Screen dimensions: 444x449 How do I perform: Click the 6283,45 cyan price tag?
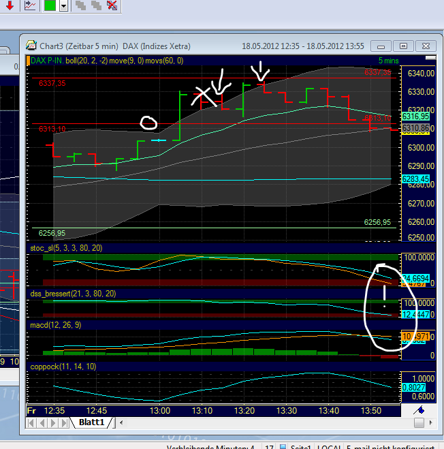[x=415, y=179]
